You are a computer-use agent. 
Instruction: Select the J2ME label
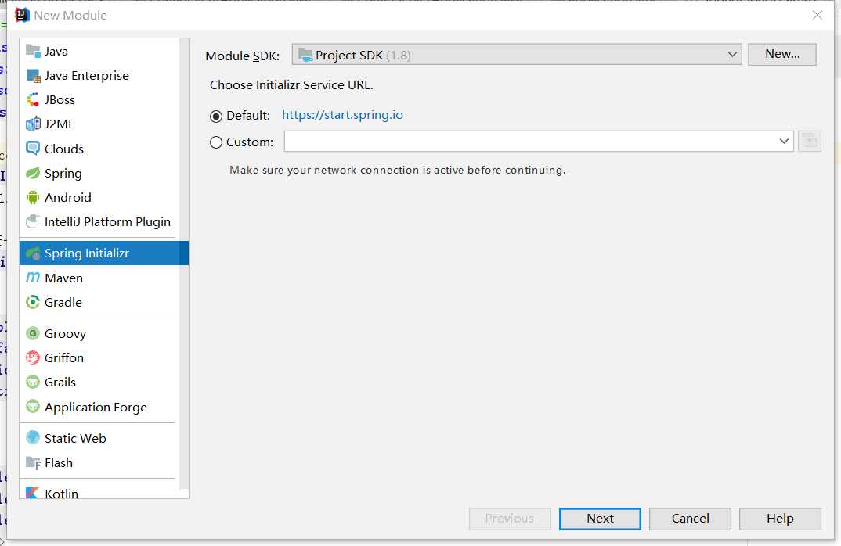tap(60, 124)
